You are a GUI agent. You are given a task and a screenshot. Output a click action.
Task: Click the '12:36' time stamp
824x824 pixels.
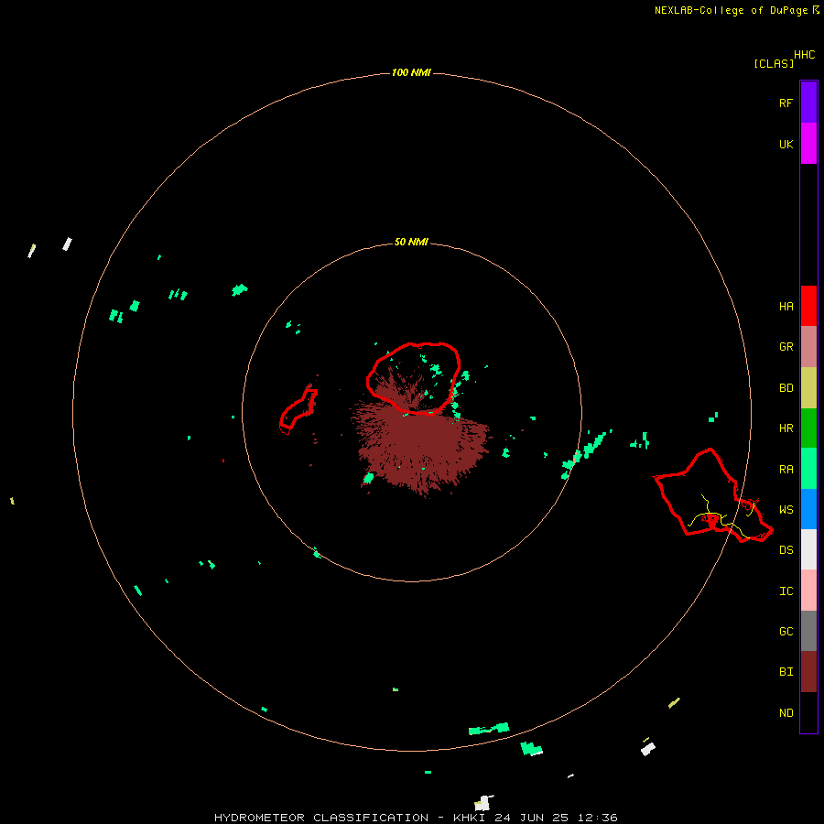597,818
